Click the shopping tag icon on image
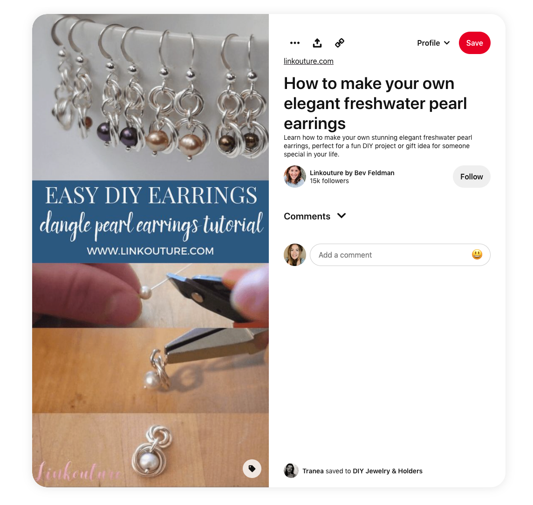Image resolution: width=533 pixels, height=505 pixels. point(252,469)
